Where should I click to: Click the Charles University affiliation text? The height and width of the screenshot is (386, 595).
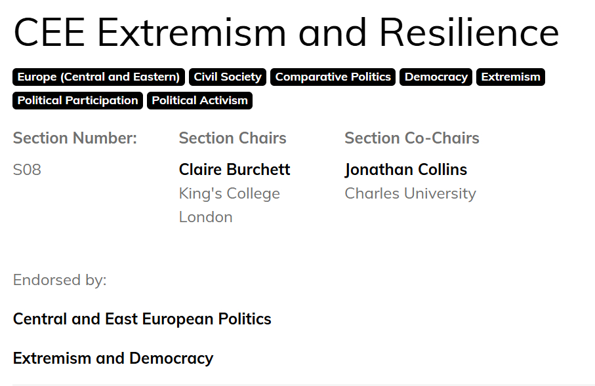[410, 193]
